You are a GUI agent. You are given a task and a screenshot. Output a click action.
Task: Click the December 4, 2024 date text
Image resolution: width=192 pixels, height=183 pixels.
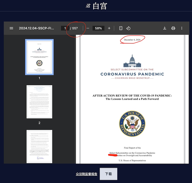(x=132, y=40)
